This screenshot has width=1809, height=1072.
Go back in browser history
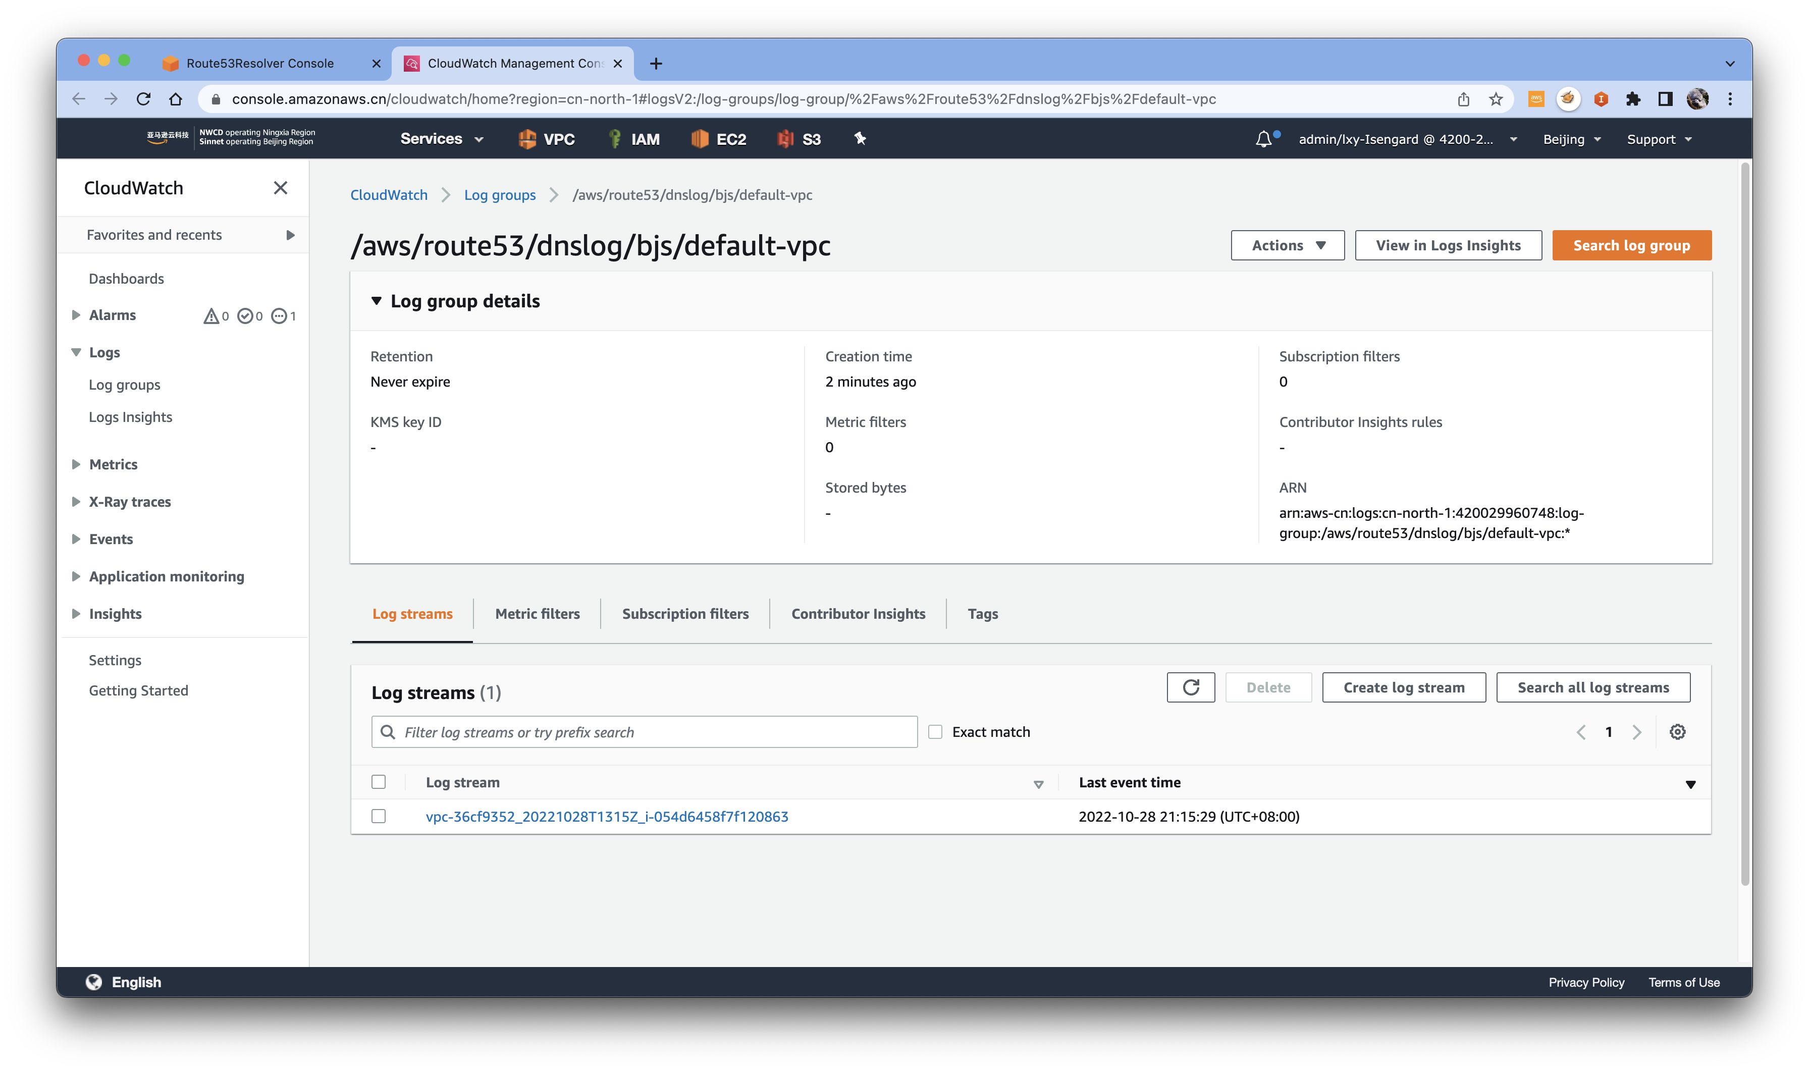click(x=79, y=99)
